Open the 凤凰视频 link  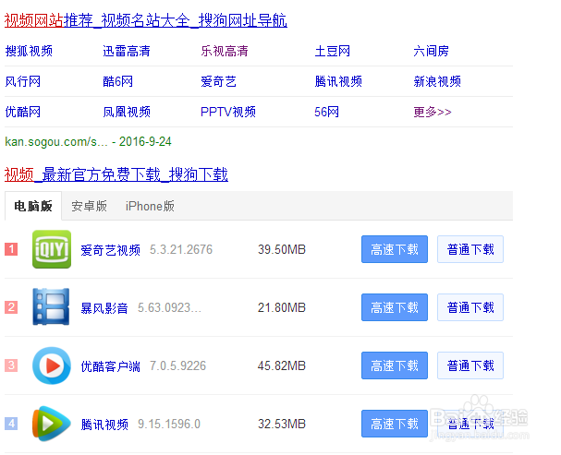tap(127, 112)
